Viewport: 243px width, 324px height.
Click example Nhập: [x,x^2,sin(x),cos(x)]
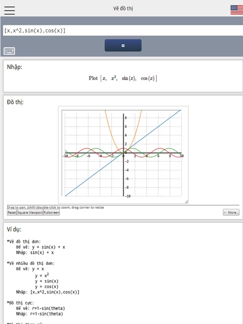click(x=48, y=292)
